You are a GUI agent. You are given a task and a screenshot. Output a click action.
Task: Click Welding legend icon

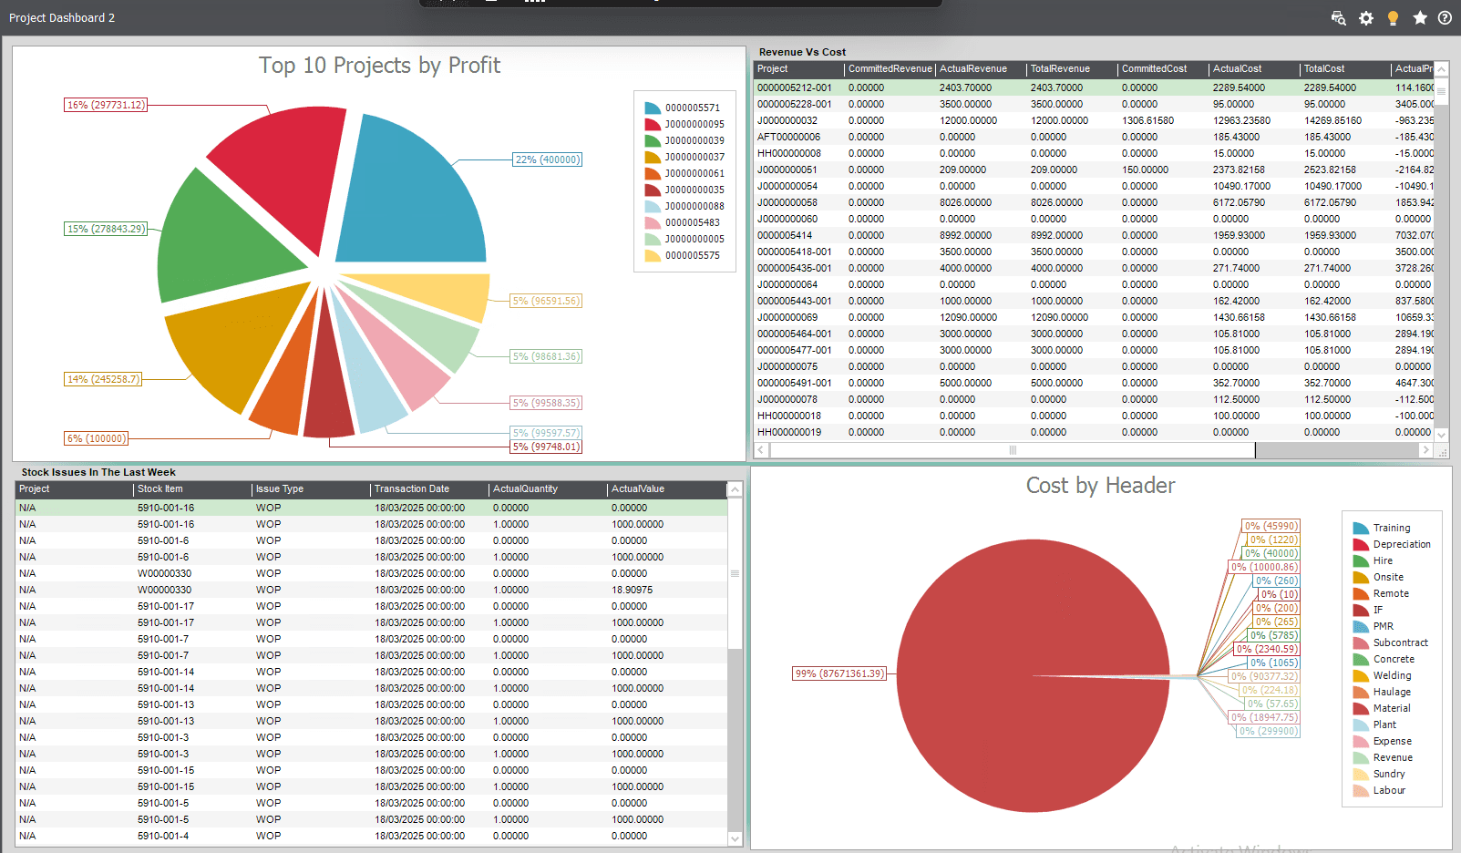click(x=1361, y=675)
